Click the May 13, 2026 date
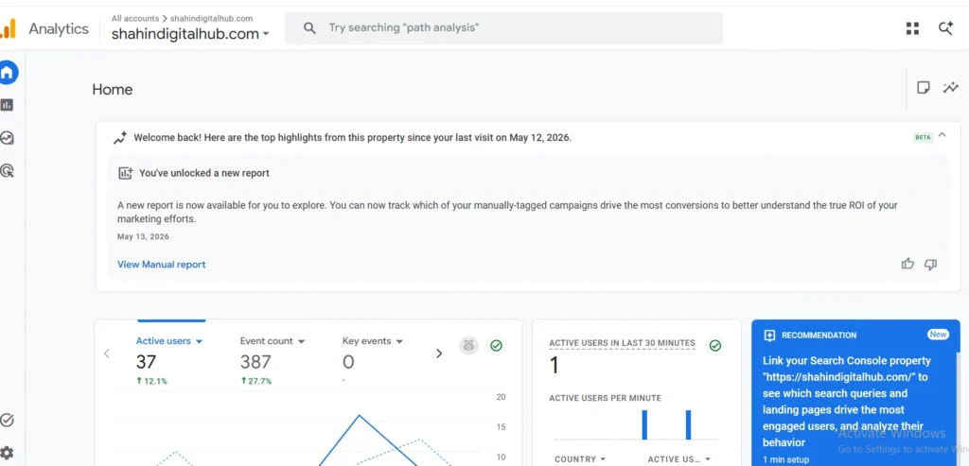 click(x=143, y=236)
